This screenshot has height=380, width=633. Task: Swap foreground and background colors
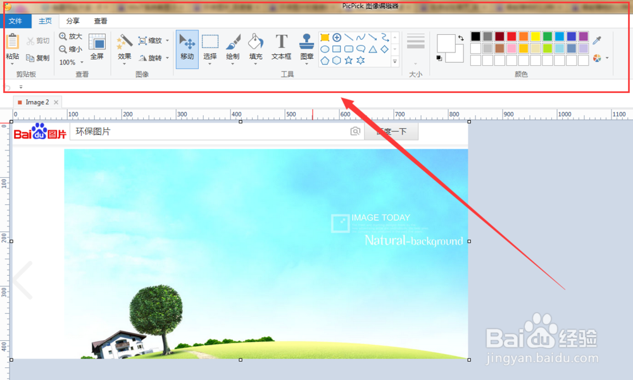pyautogui.click(x=461, y=38)
